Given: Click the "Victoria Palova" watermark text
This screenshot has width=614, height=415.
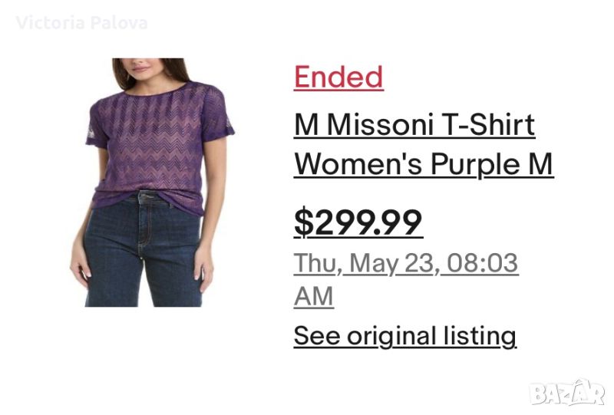Looking at the screenshot, I should [x=81, y=22].
